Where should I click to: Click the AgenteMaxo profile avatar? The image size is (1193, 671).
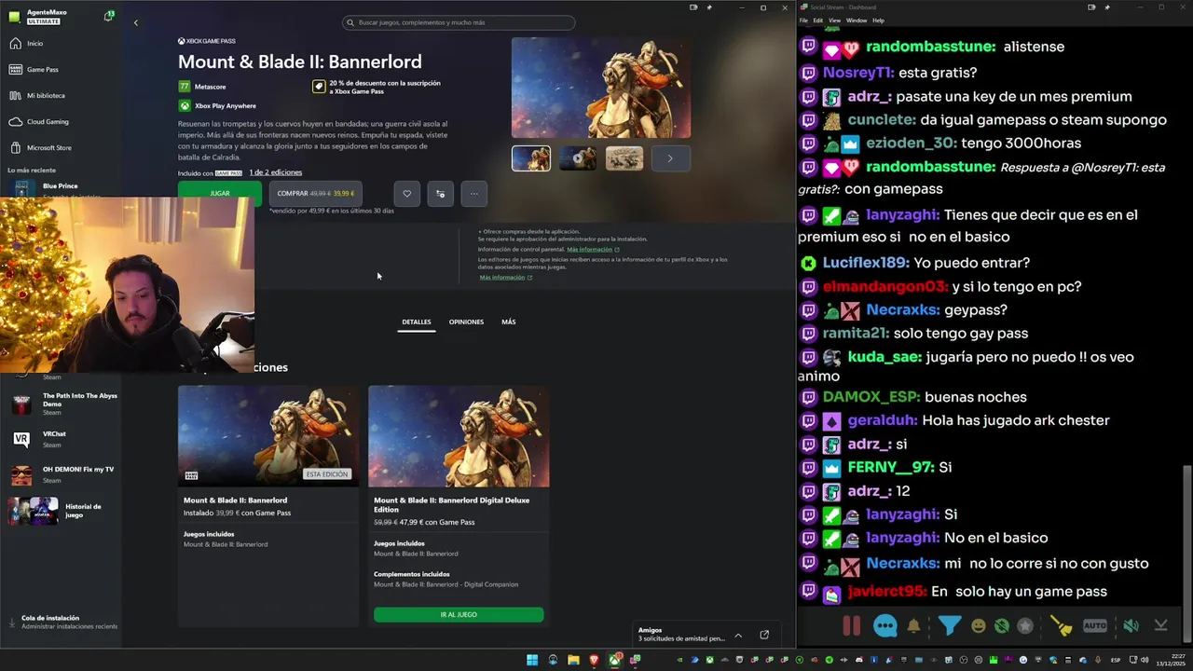pyautogui.click(x=15, y=17)
